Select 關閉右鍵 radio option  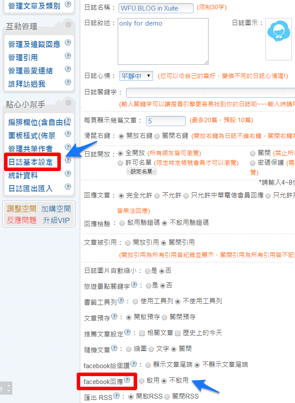click(157, 136)
